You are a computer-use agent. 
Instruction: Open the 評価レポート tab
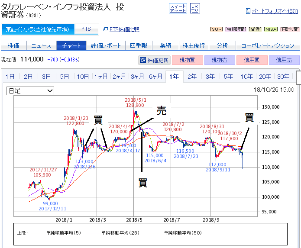106,45
